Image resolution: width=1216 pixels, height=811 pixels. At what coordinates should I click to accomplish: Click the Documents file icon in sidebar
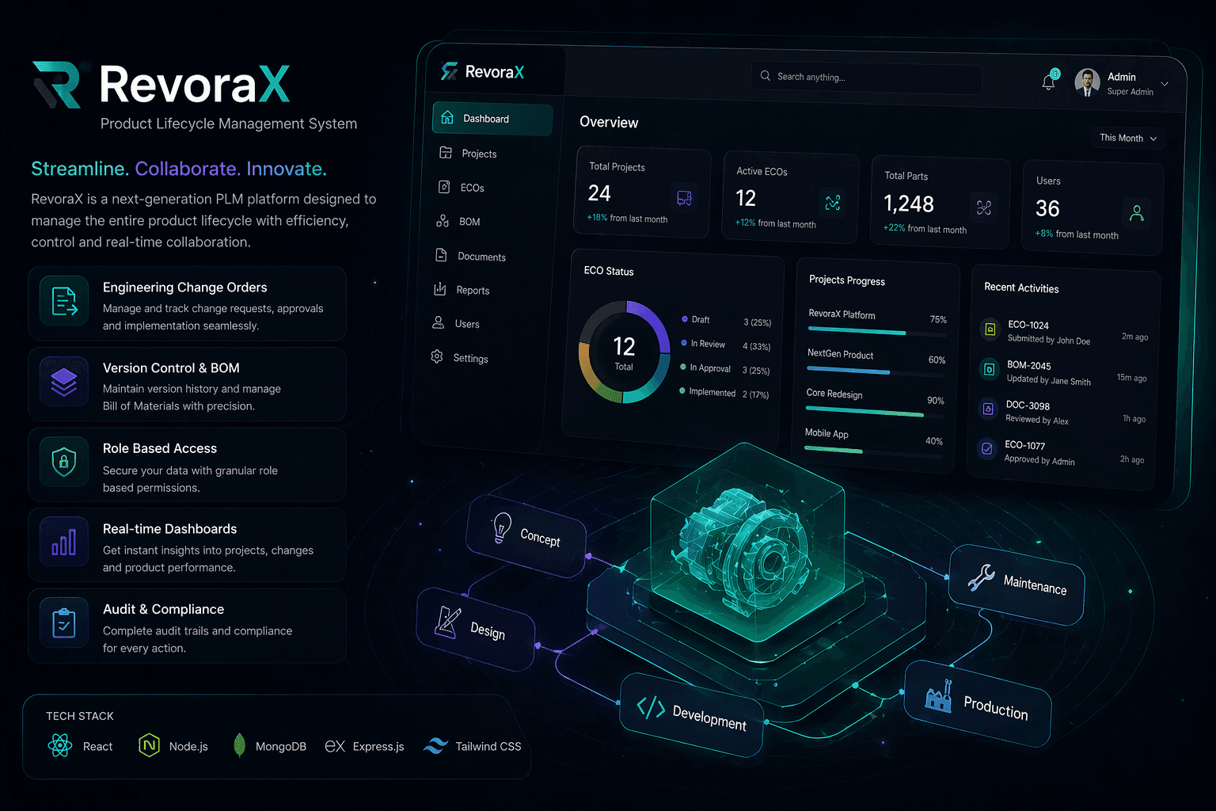(x=441, y=255)
